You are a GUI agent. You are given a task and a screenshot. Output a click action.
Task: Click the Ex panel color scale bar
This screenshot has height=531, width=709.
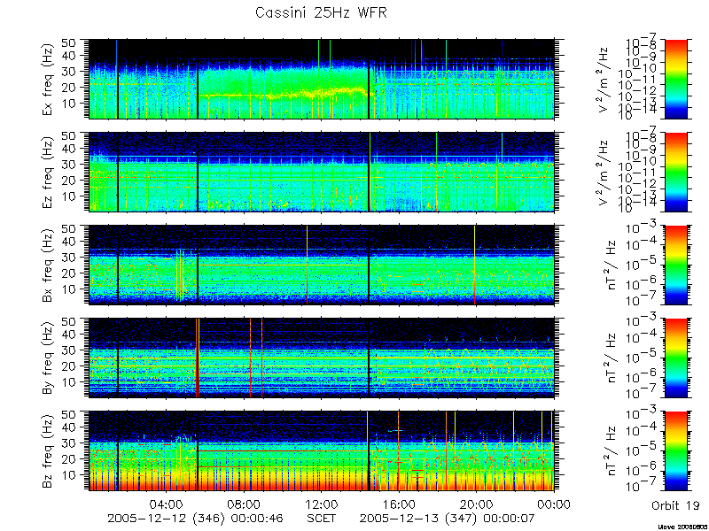point(675,79)
